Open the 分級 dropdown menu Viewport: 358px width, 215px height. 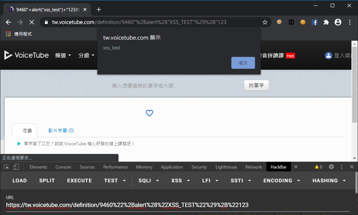tap(86, 55)
